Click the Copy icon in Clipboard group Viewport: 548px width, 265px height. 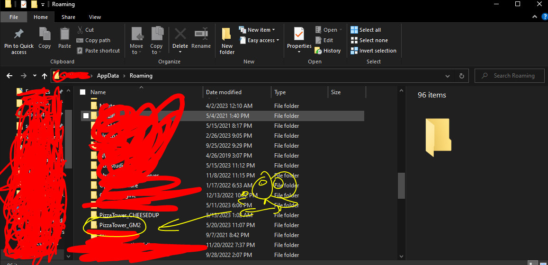(45, 35)
